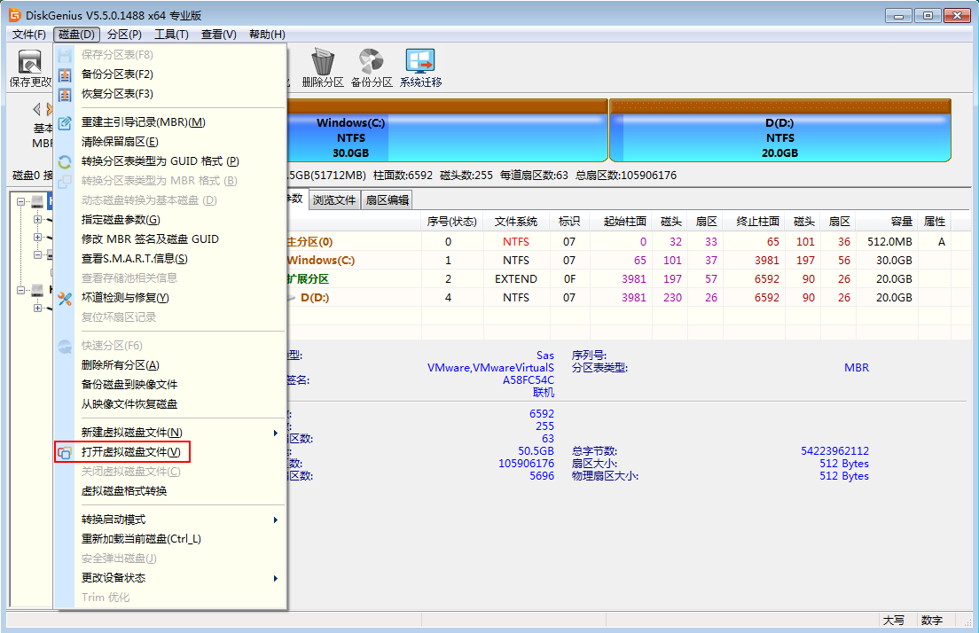Viewport: 979px width, 633px height.
Task: Click the 备份分区 toolbar icon
Action: click(x=371, y=62)
